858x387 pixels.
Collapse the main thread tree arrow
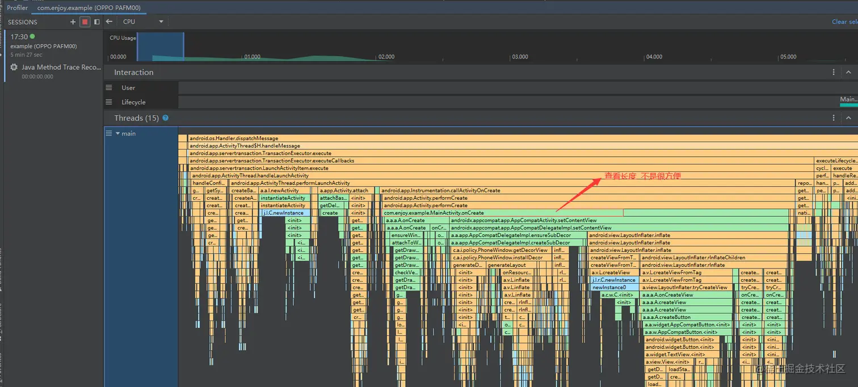click(x=117, y=133)
